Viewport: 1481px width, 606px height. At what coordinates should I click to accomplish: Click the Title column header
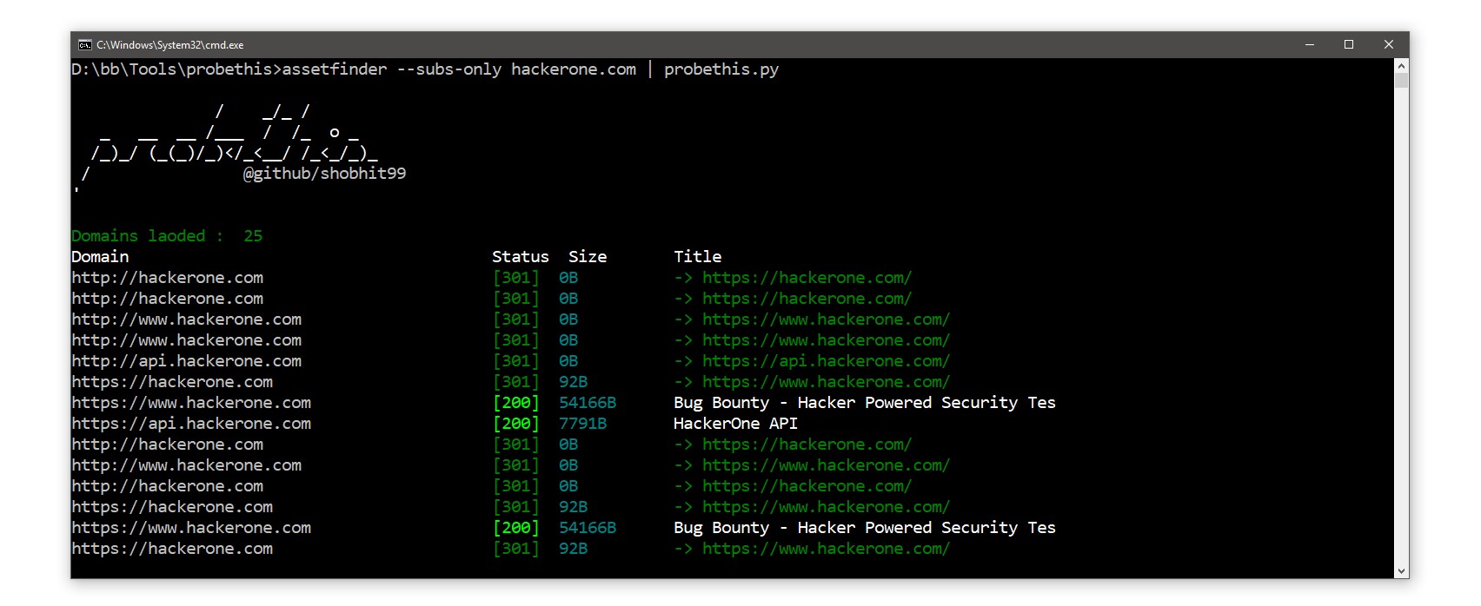pos(698,257)
